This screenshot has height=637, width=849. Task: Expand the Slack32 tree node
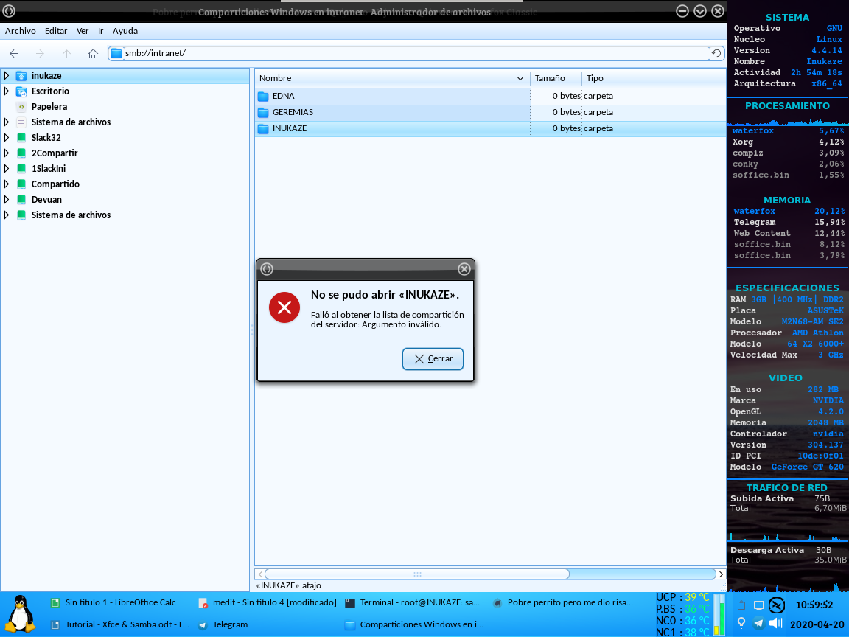[x=7, y=138]
